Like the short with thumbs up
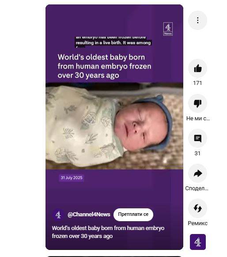227x257 pixels. tap(197, 69)
